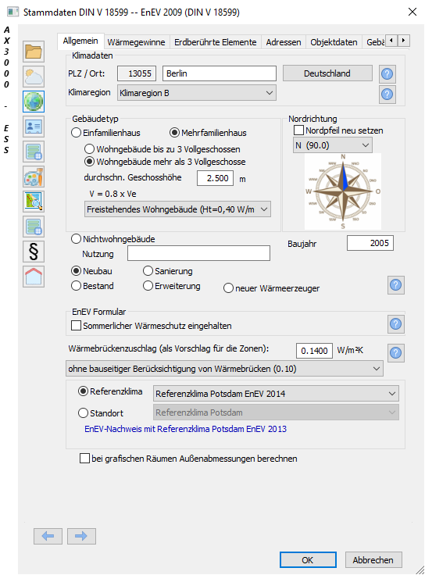Open help next to neuer Wärmeerzeuger

395,285
